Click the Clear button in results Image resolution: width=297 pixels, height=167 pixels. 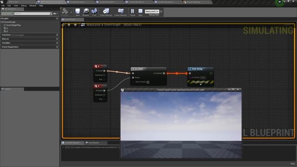(x=293, y=164)
